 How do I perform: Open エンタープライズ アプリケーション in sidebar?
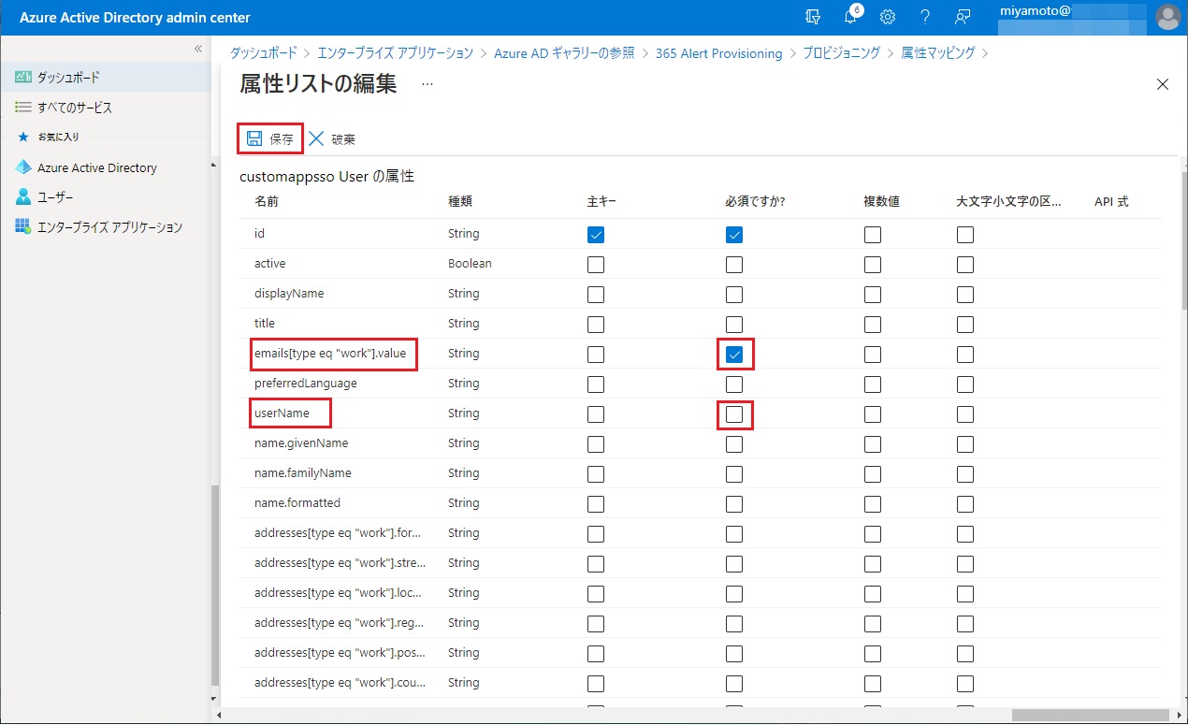click(x=109, y=227)
